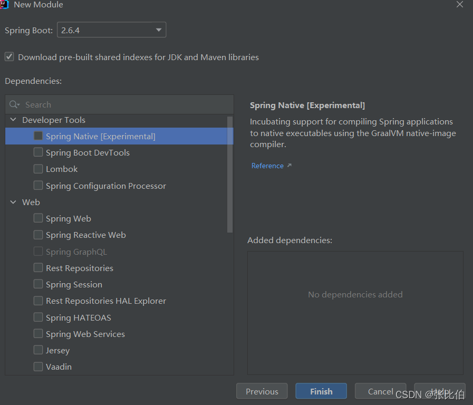Click the Web group label
This screenshot has width=473, height=405.
[31, 202]
